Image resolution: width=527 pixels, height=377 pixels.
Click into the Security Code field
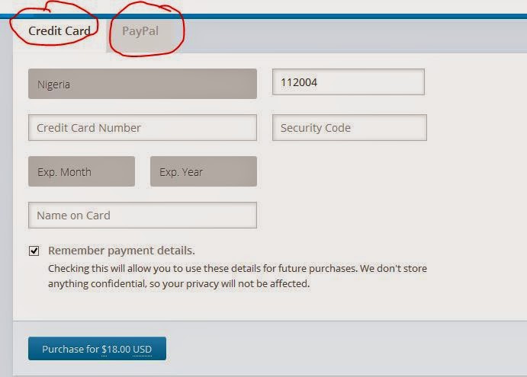tap(349, 128)
